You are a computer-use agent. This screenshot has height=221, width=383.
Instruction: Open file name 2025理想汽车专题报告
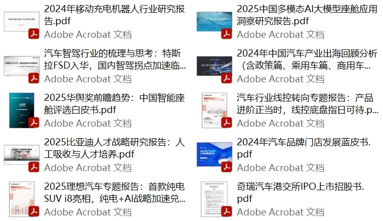[115, 192]
